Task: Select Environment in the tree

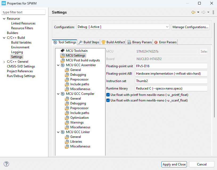Action: [x=20, y=47]
